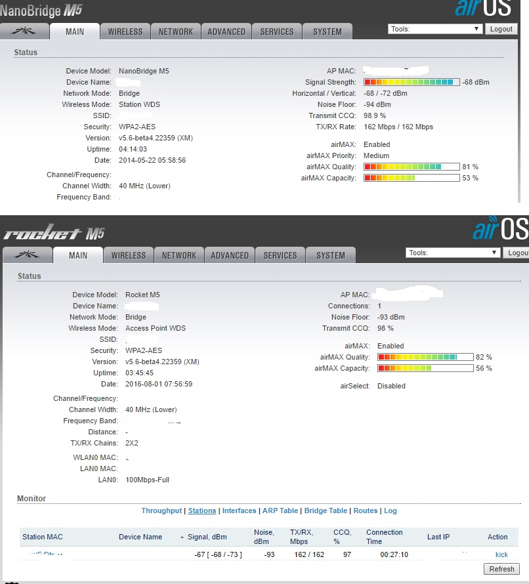Open the Log monitor link
529x584 pixels.
(x=391, y=511)
